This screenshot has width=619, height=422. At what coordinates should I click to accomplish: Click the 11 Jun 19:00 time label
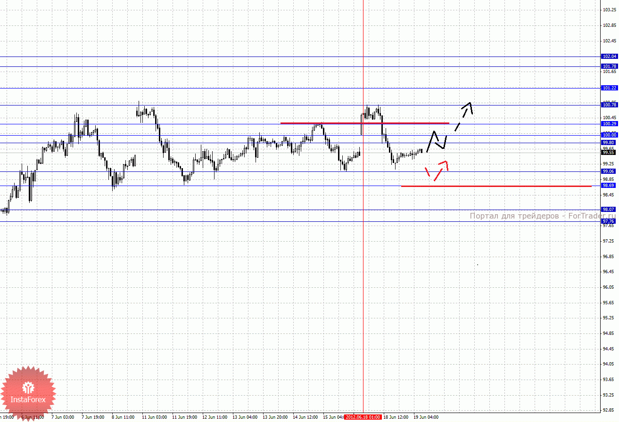coord(185,417)
